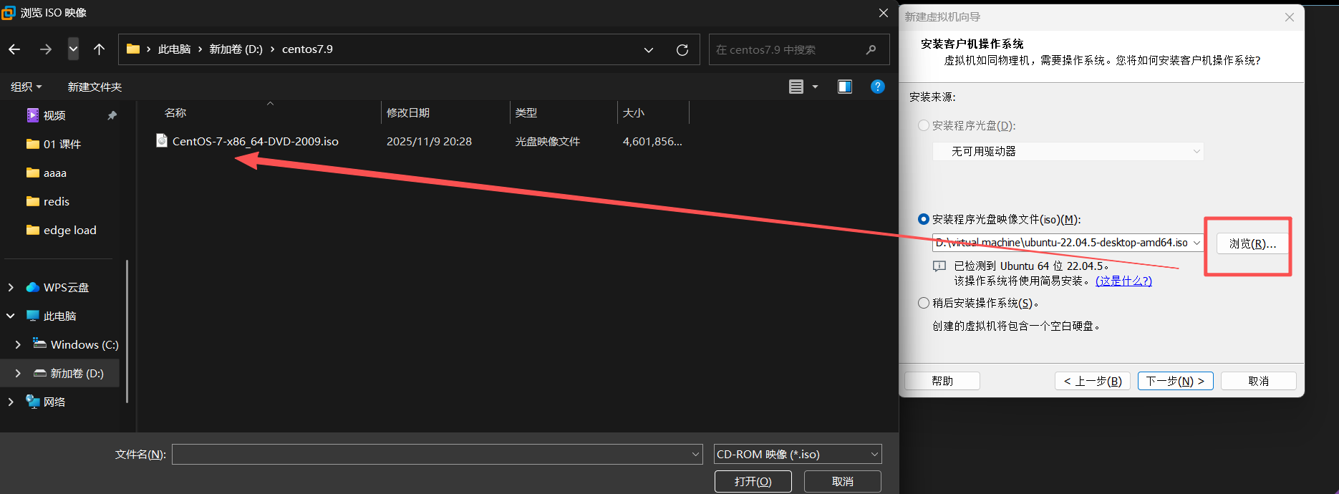
Task: Click 此电脑 in the address breadcrumb
Action: click(174, 49)
